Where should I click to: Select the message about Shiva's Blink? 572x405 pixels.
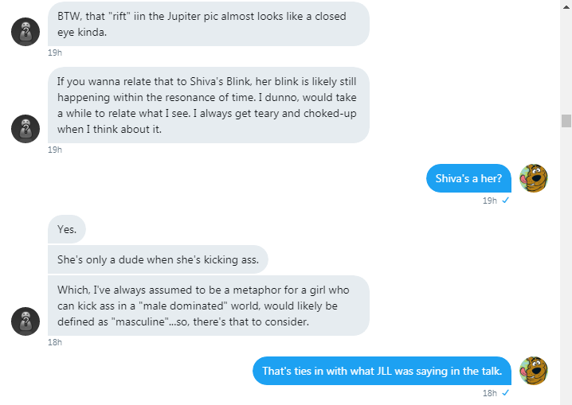click(209, 106)
